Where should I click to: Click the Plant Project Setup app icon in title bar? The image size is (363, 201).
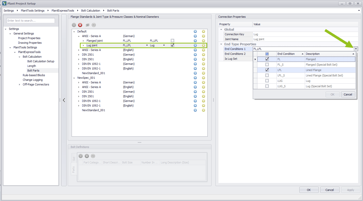(x=4, y=3)
